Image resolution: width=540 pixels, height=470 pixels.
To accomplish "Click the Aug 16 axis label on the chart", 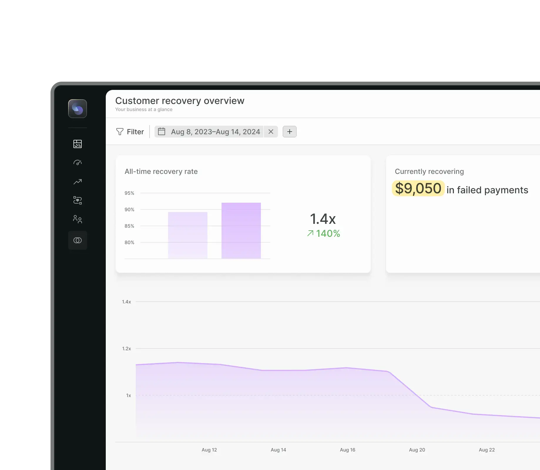I will 348,450.
